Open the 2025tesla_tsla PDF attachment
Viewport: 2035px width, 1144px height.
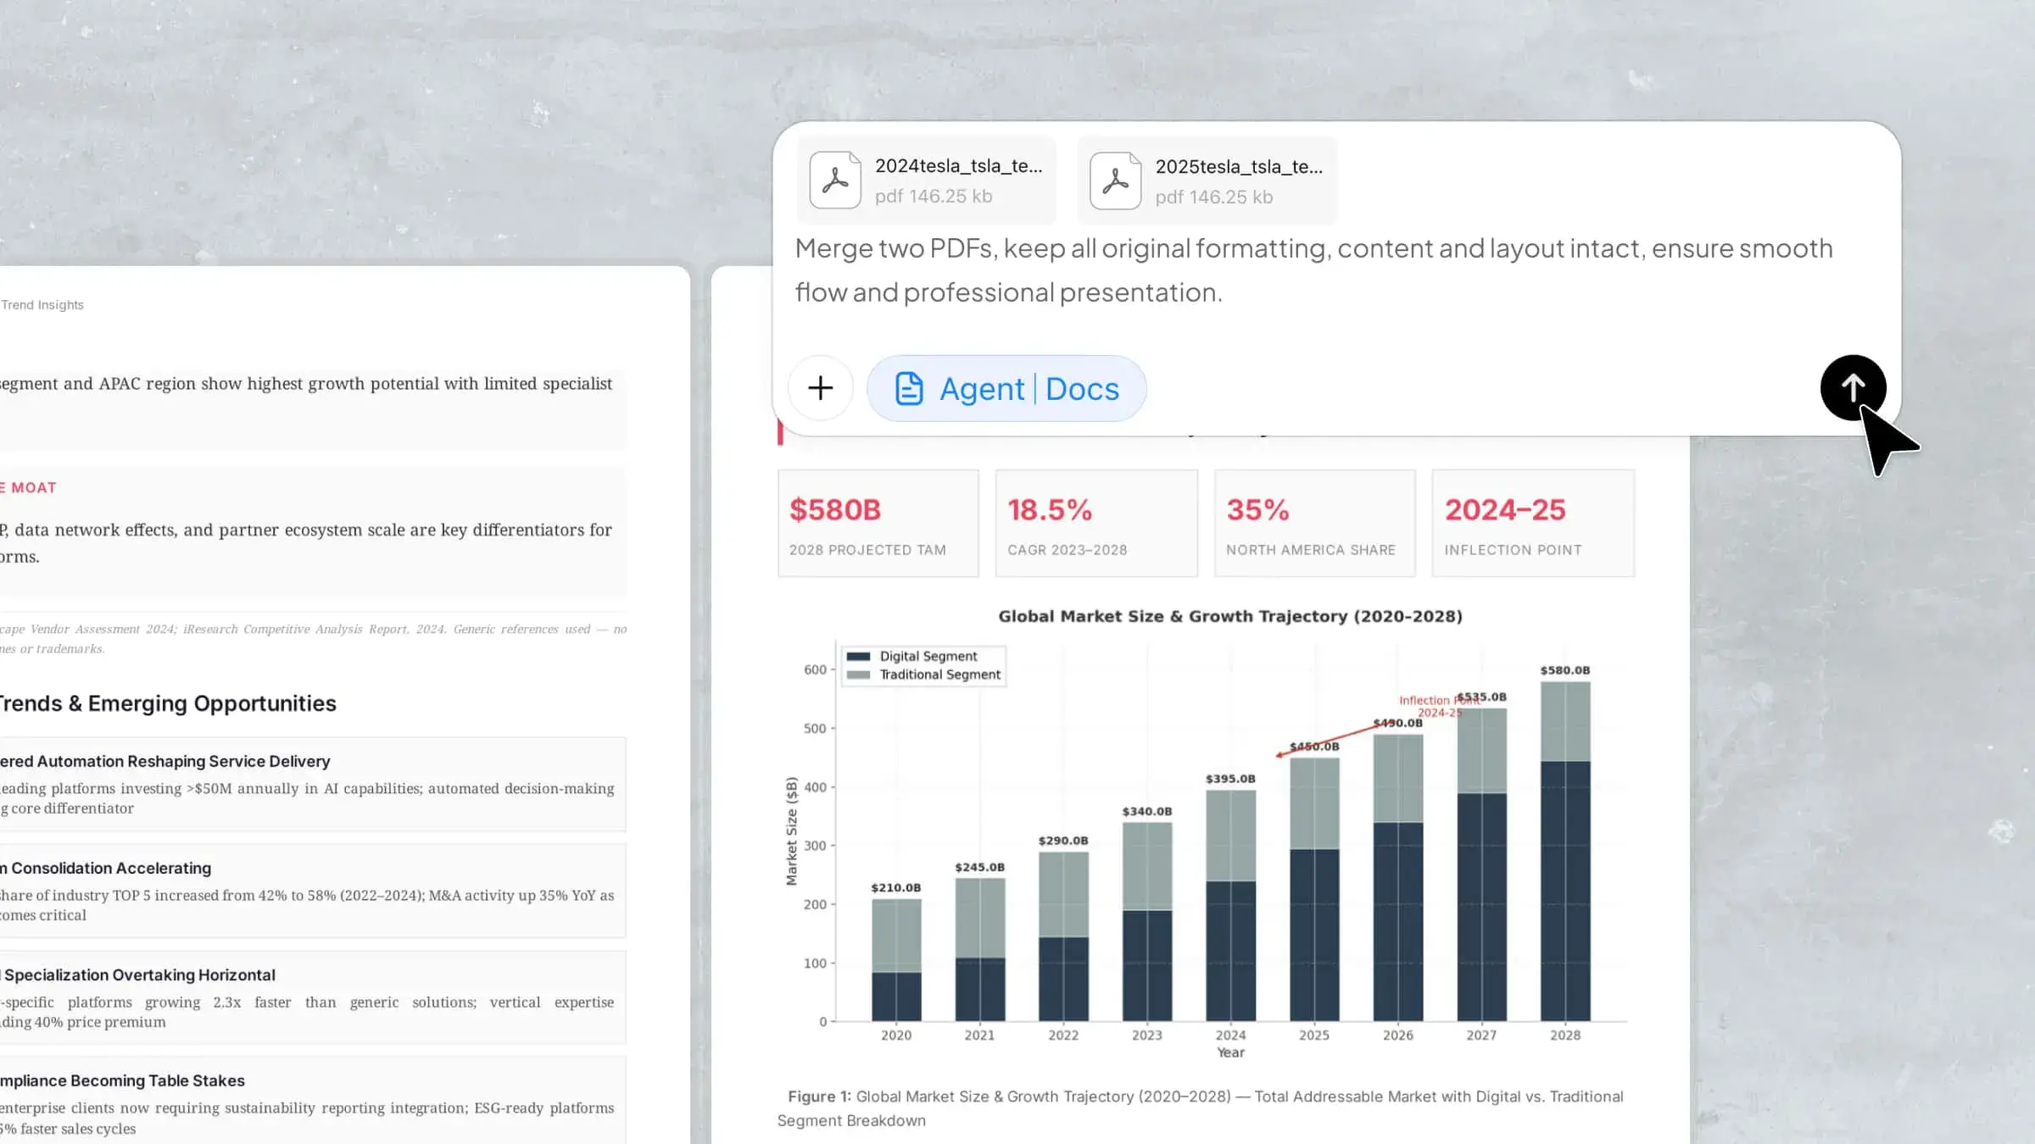point(1207,180)
